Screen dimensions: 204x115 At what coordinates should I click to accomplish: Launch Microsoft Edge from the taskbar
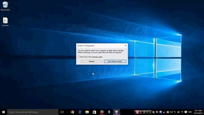(80, 112)
